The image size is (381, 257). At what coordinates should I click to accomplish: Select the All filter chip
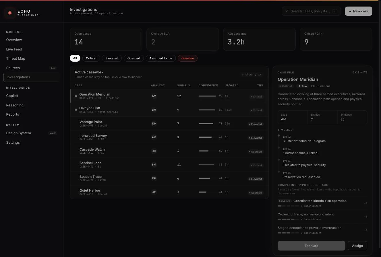coord(75,58)
